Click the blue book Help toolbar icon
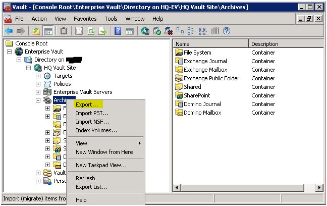 point(118,31)
